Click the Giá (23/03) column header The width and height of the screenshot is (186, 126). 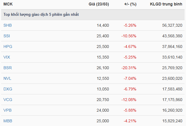99,5
